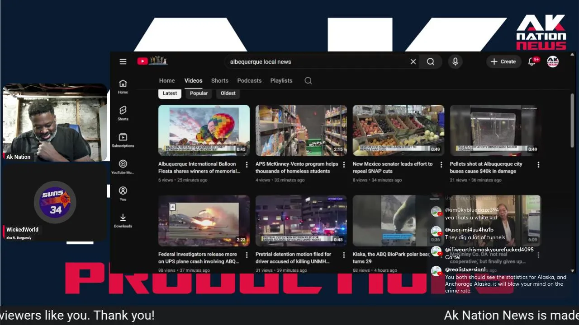Click the YouTube logo
This screenshot has width=579, height=325.
click(x=152, y=61)
